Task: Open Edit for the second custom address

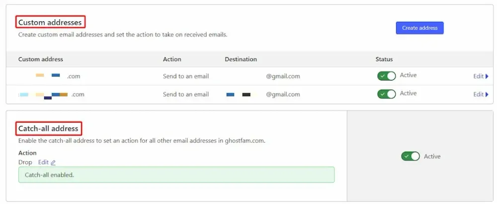Action: click(x=478, y=94)
